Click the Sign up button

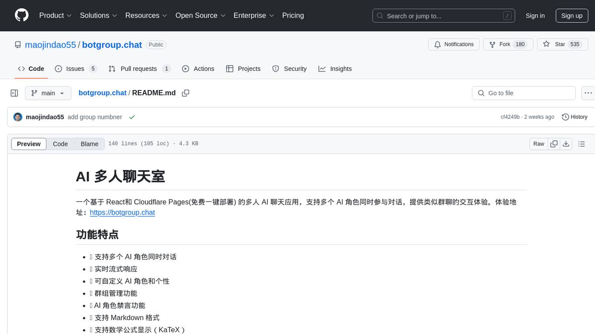(x=572, y=16)
